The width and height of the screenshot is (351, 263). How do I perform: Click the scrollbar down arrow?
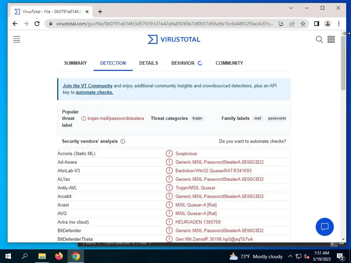pos(343,239)
